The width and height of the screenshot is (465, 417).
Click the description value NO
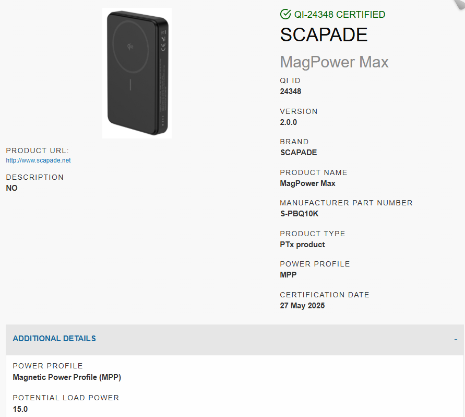point(12,188)
